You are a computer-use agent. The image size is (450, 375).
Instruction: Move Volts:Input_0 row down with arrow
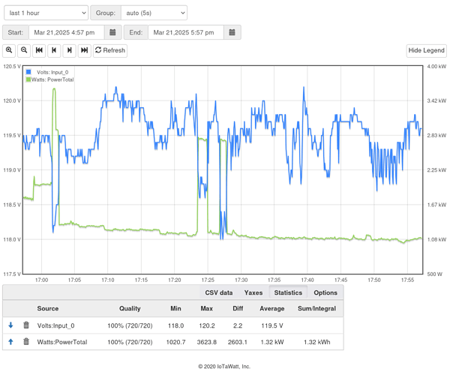point(10,325)
